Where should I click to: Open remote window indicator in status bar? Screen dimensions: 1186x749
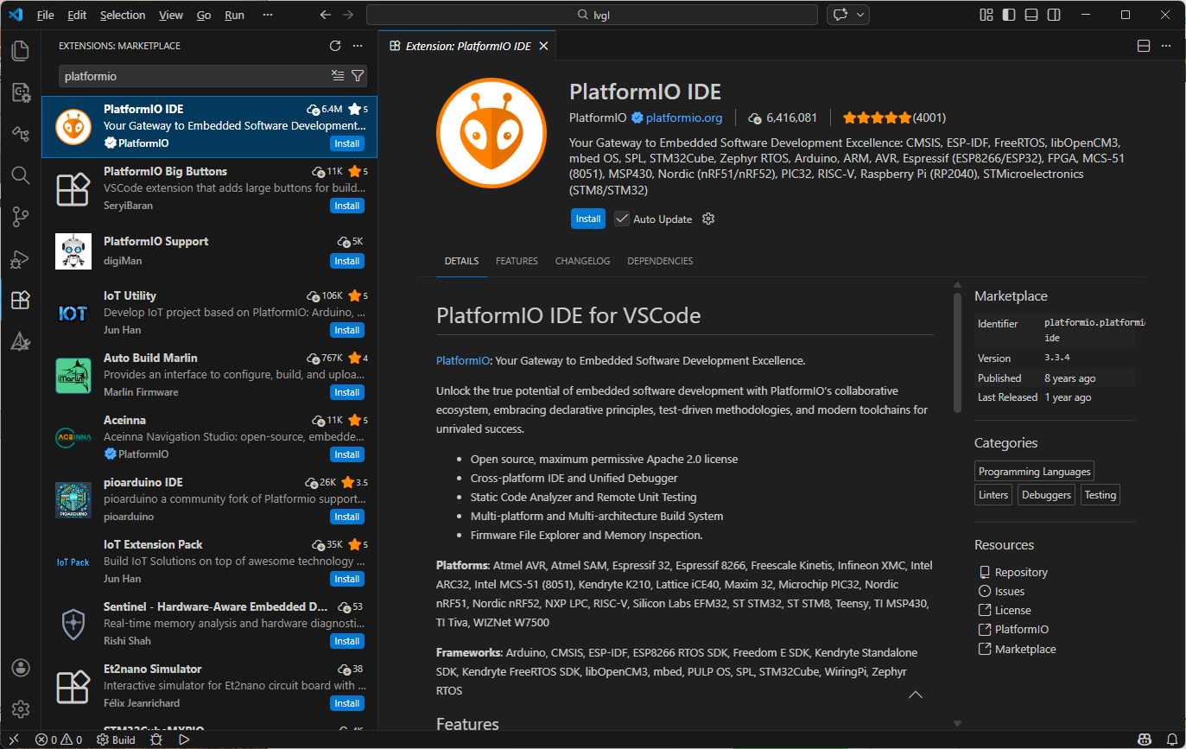coord(14,739)
